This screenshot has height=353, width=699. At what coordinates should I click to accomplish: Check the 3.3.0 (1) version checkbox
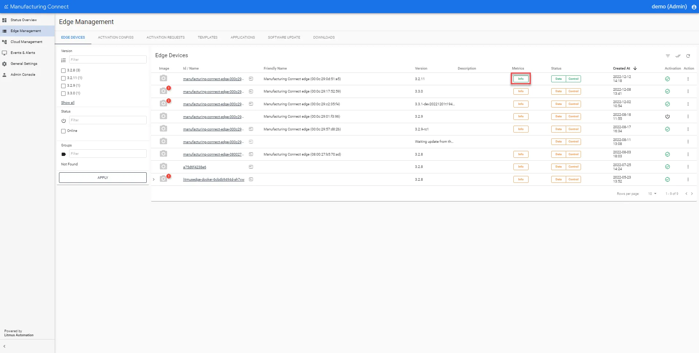(63, 94)
